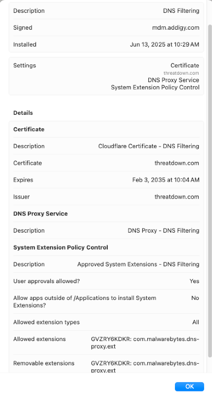Click the 'Signed' row label
212x394 pixels.
pyautogui.click(x=23, y=28)
